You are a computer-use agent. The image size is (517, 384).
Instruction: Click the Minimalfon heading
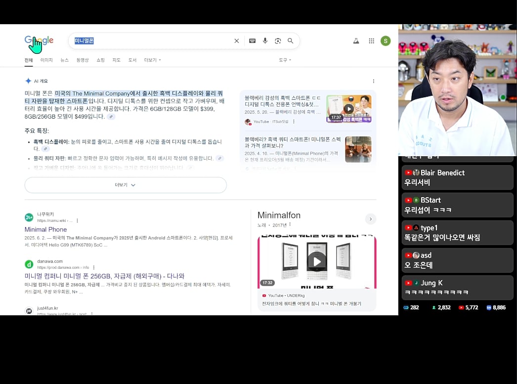point(279,215)
